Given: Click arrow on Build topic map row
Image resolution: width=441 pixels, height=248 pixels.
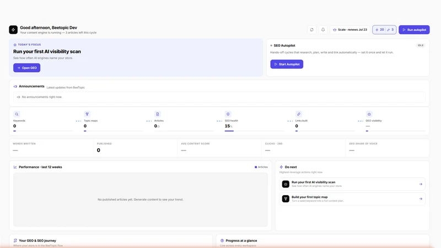Looking at the screenshot, I should click(x=421, y=199).
